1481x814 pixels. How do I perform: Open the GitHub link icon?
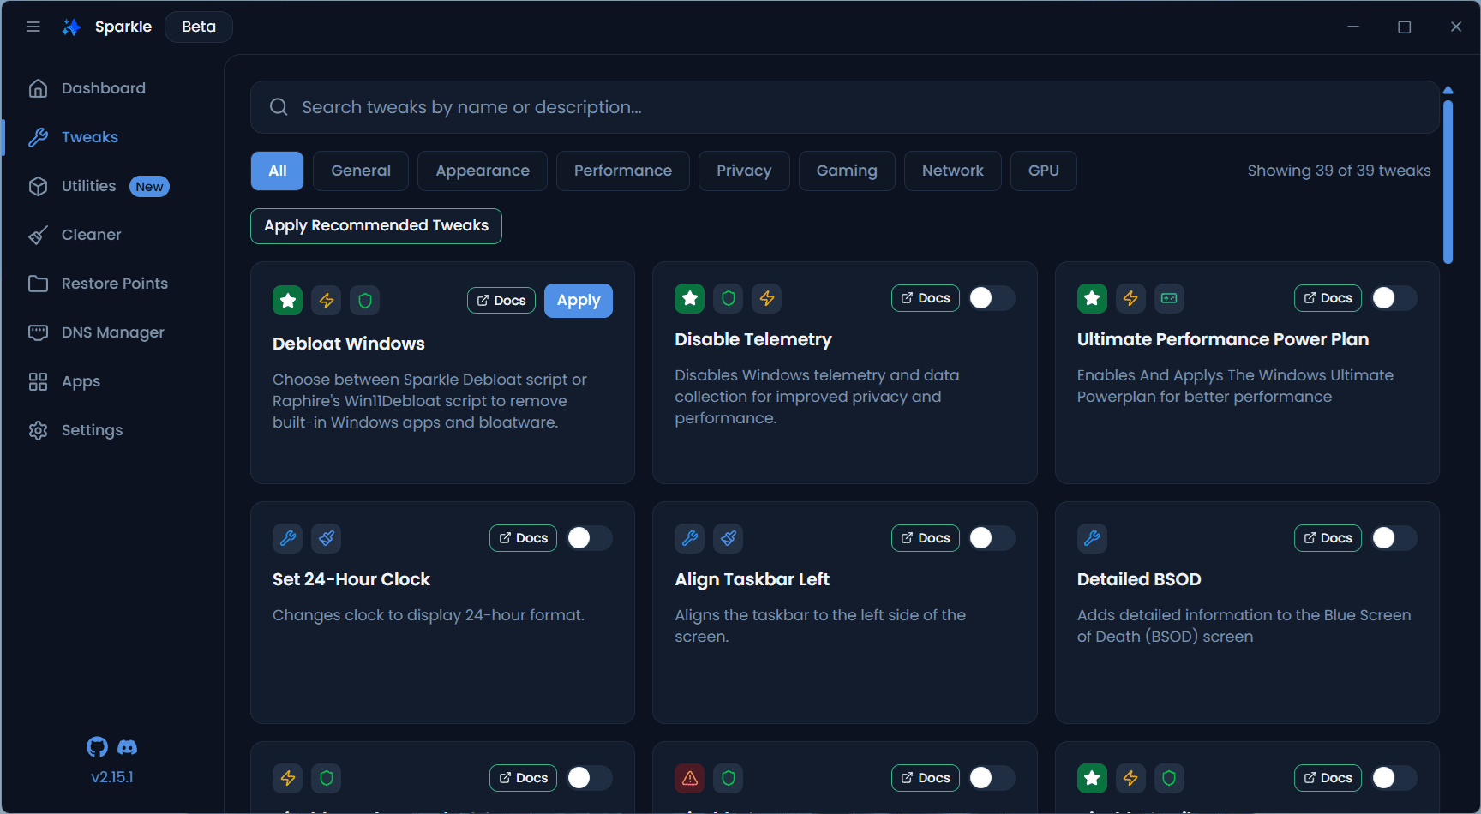[x=98, y=747]
